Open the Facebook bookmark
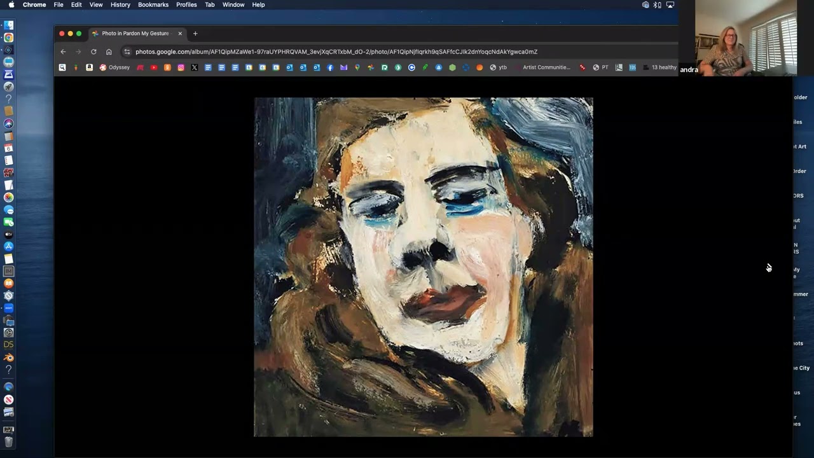Viewport: 814px width, 458px height. pyautogui.click(x=330, y=67)
